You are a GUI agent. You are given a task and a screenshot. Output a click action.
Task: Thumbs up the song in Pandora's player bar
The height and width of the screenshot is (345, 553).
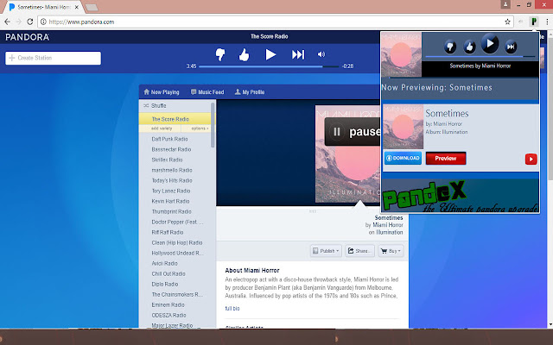click(x=244, y=54)
